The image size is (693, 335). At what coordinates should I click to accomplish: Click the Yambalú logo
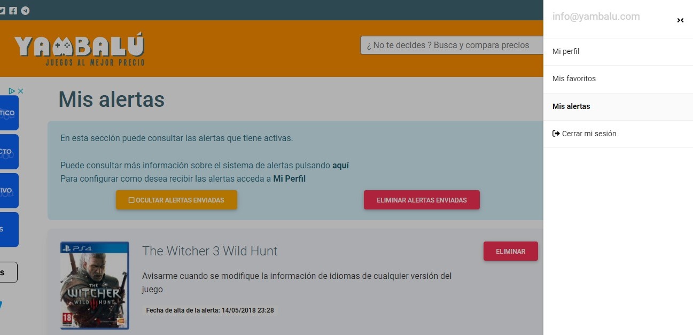coord(79,50)
